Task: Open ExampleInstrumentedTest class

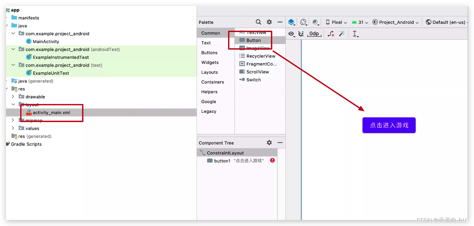Action: tap(57, 57)
